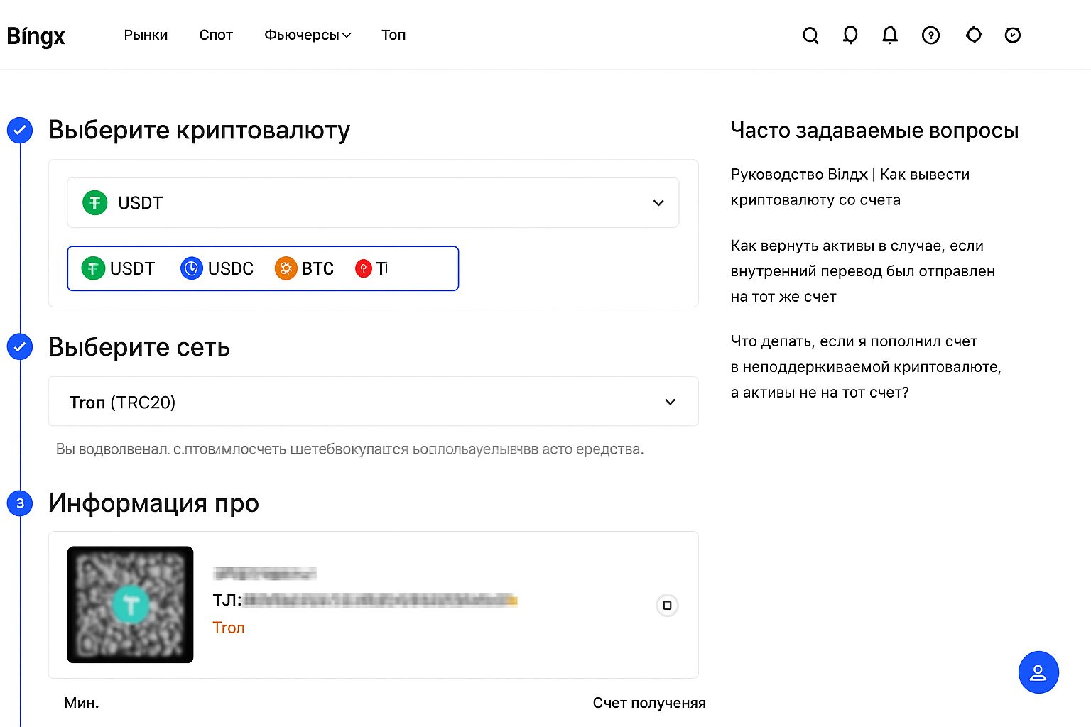
Task: Click the Мин. label
Action: pyautogui.click(x=82, y=703)
